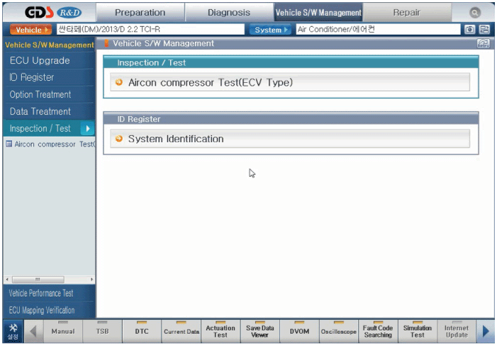Click the sidebar horizontal scrollbar

[x=48, y=279]
